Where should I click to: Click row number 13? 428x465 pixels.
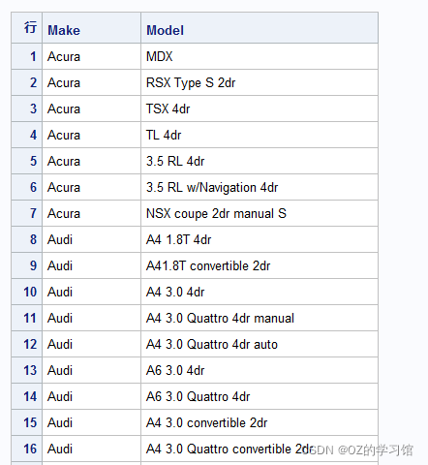(x=26, y=370)
